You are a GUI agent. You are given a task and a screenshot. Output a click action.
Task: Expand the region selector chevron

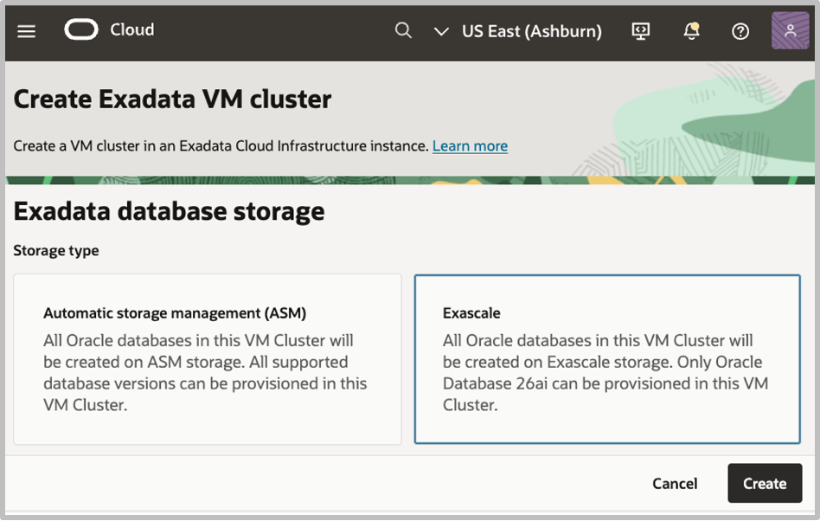click(x=441, y=32)
